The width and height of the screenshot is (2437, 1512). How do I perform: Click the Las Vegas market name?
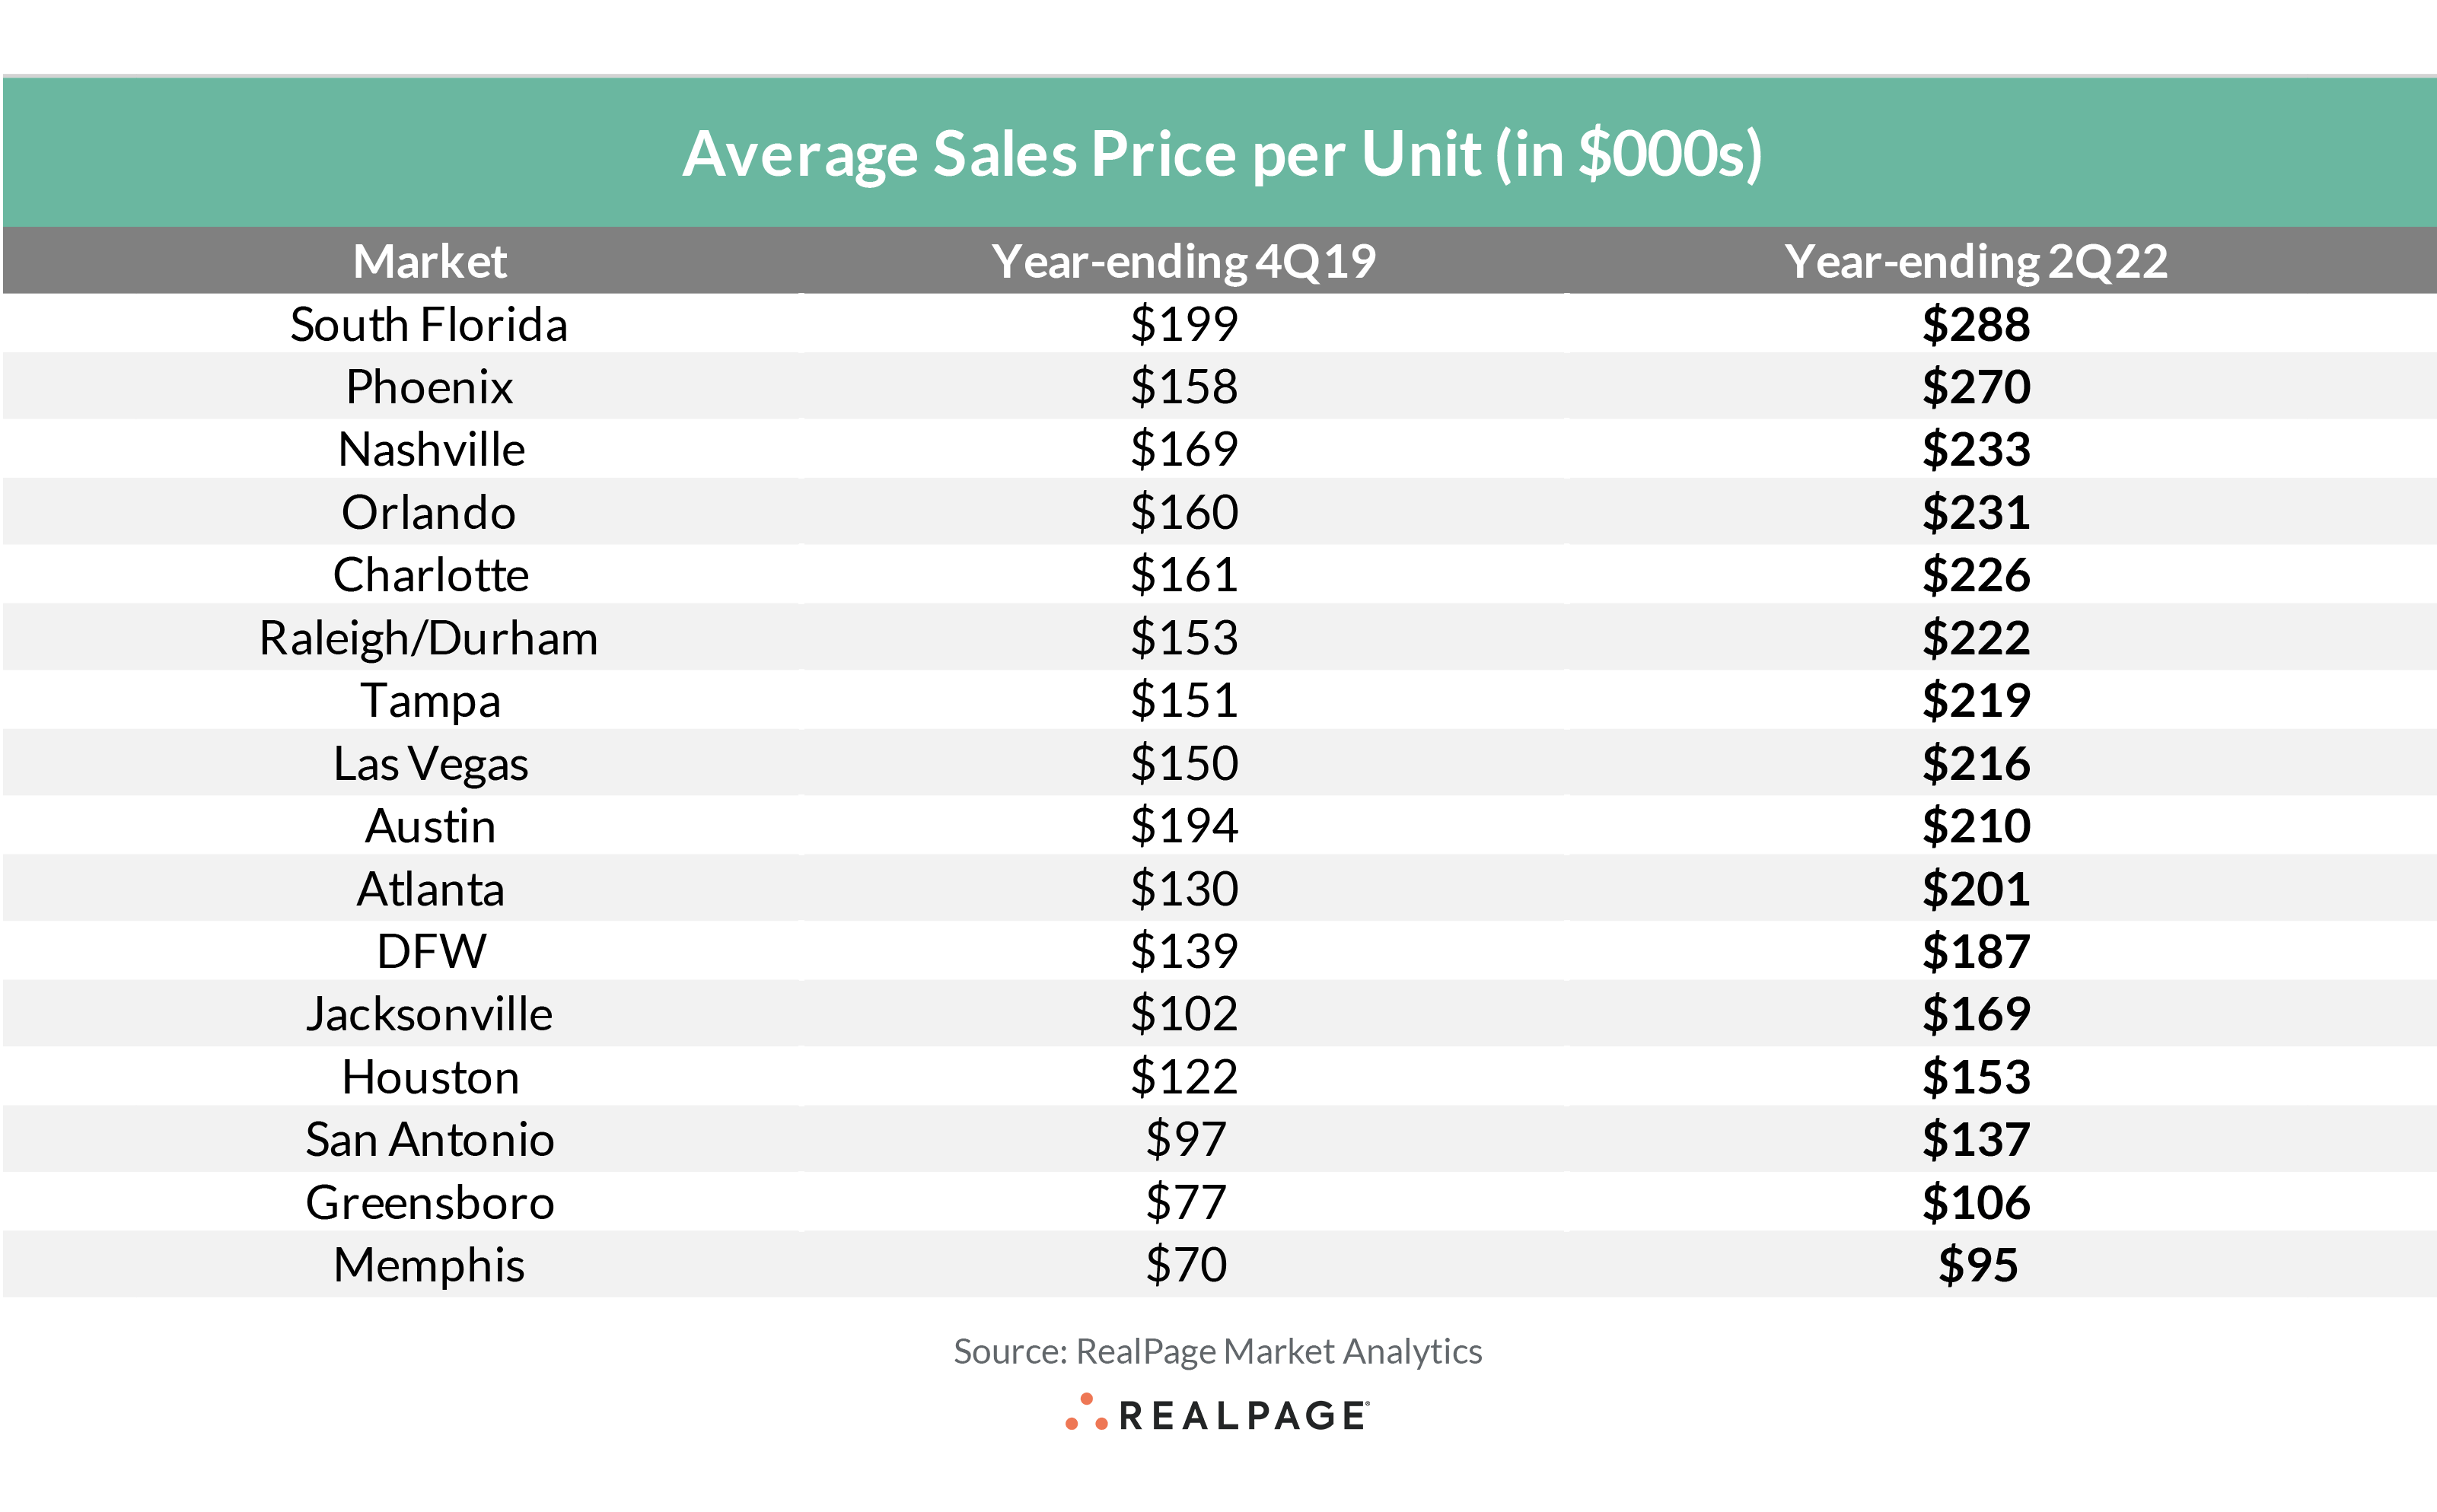(x=430, y=764)
